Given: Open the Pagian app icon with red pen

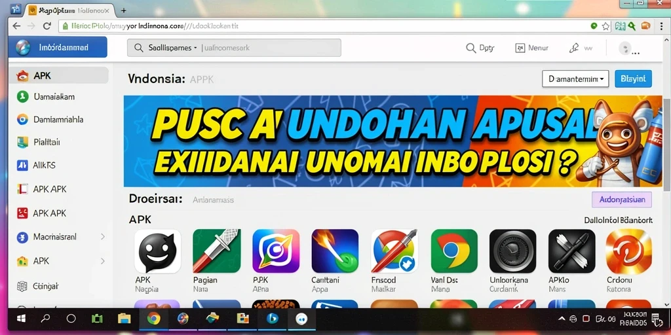Looking at the screenshot, I should click(216, 251).
